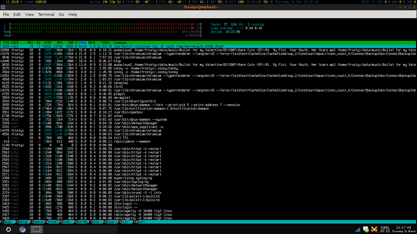417x234 pixels.
Task: Select the /usr/bin/openbox process row
Action: tap(209, 112)
